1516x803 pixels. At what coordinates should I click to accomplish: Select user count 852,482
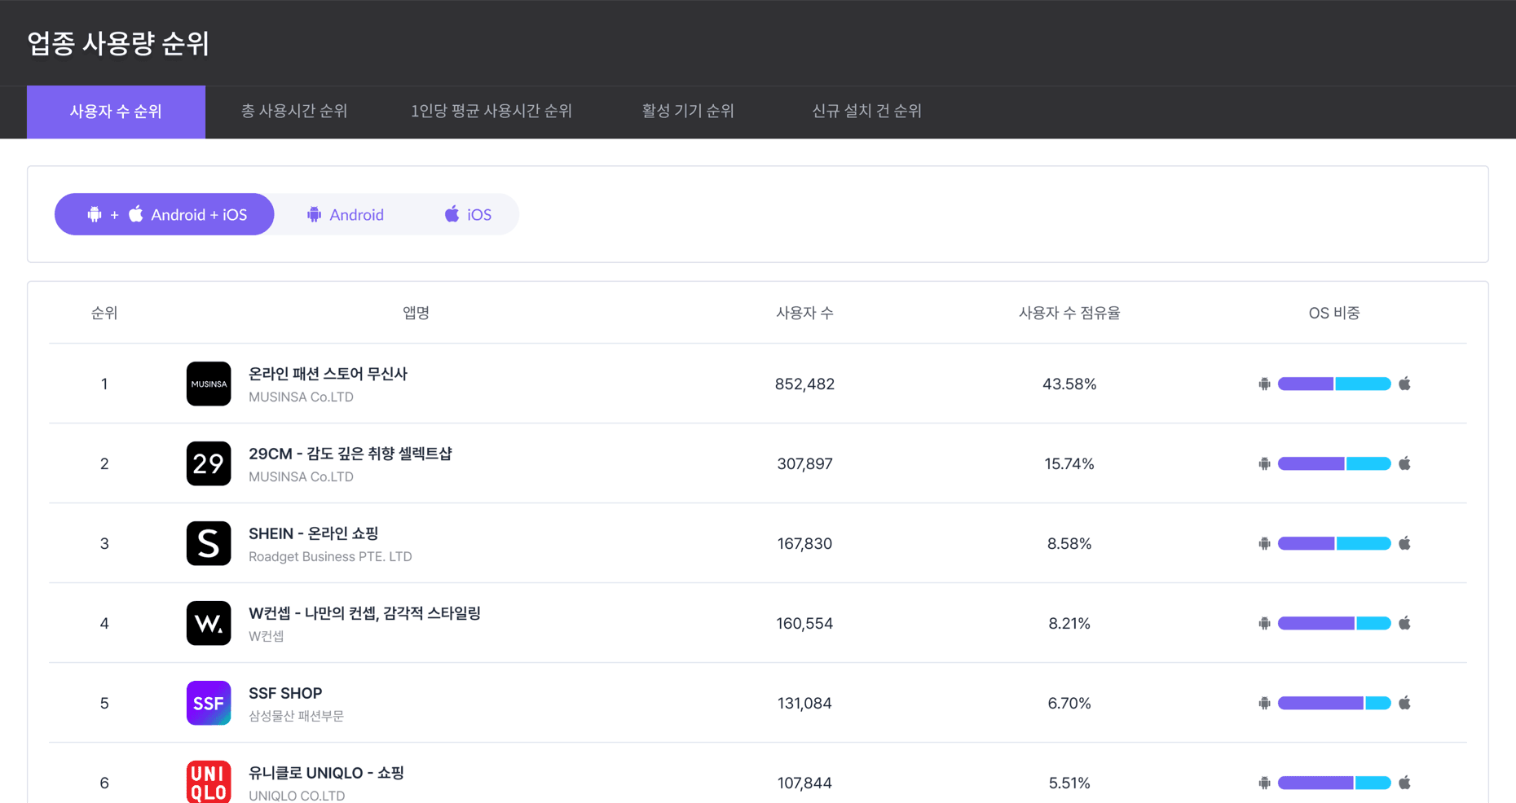tap(804, 384)
